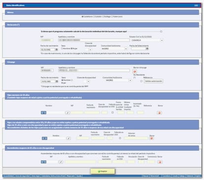Open the spouse's birth date calendar picker
Image resolution: width=204 pixels, height=180 pixels.
57,81
